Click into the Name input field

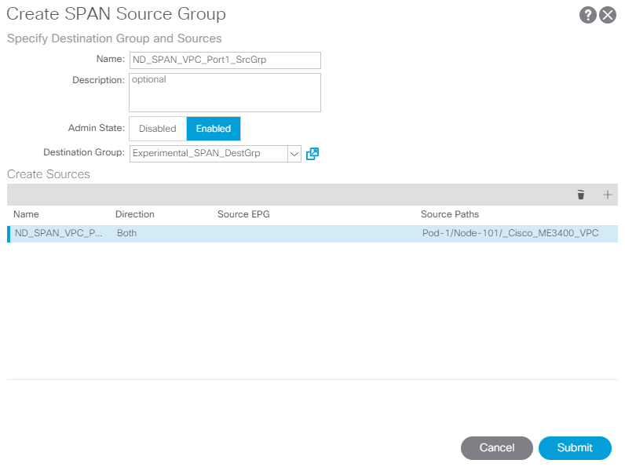225,60
